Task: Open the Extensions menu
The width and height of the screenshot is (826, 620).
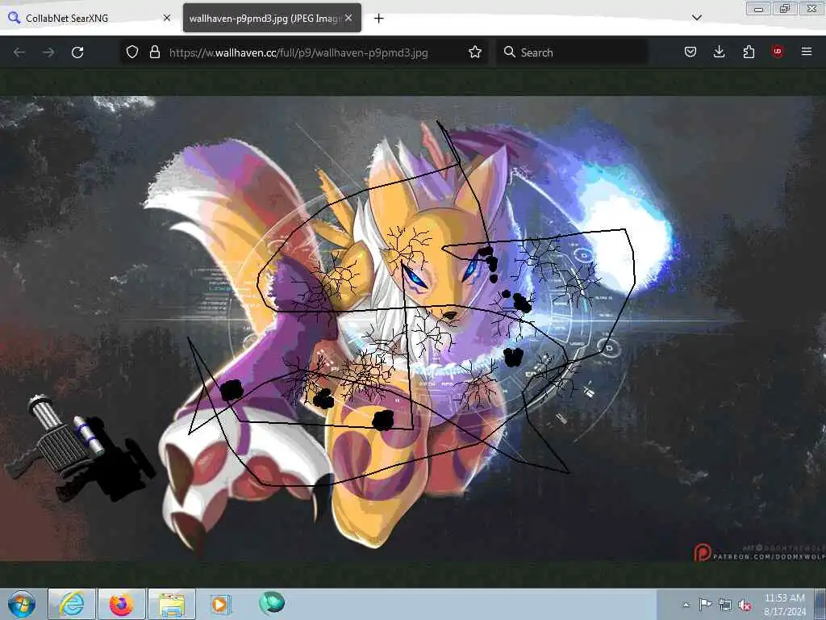Action: pos(749,52)
